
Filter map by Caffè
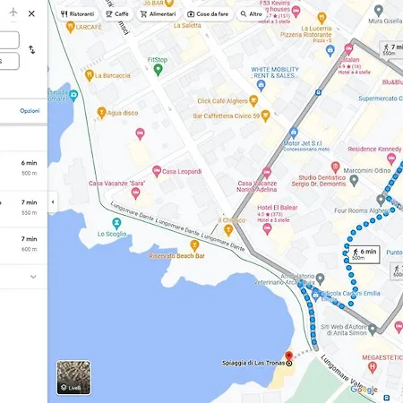click(x=117, y=14)
